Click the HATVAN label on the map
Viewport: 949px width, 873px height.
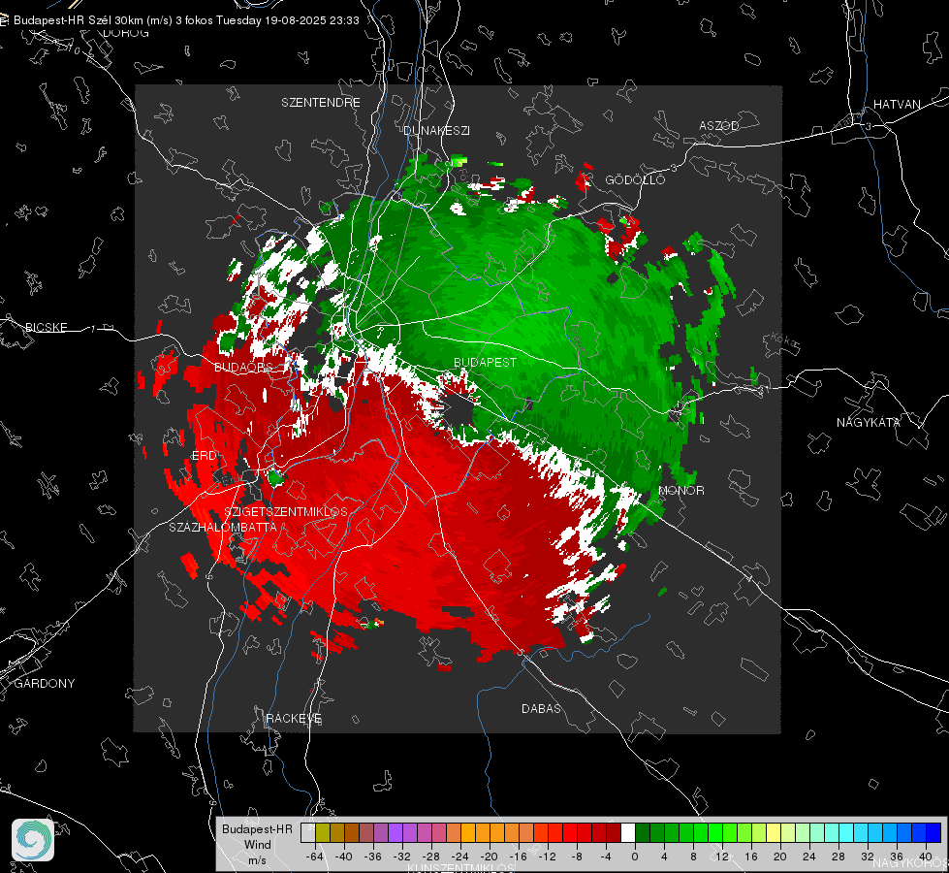point(897,104)
